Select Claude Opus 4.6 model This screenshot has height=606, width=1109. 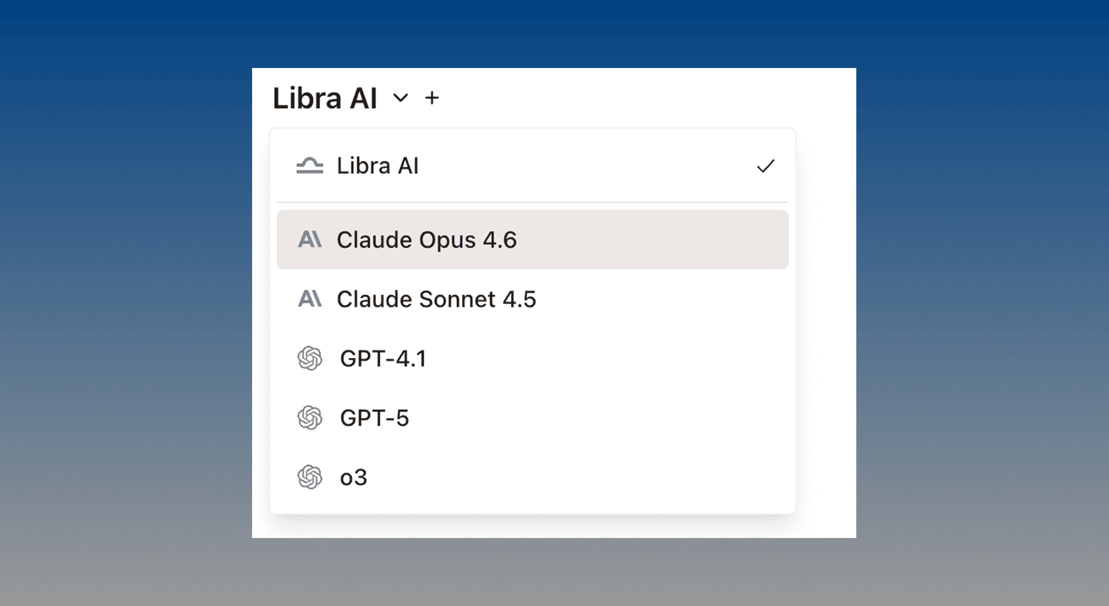point(426,240)
